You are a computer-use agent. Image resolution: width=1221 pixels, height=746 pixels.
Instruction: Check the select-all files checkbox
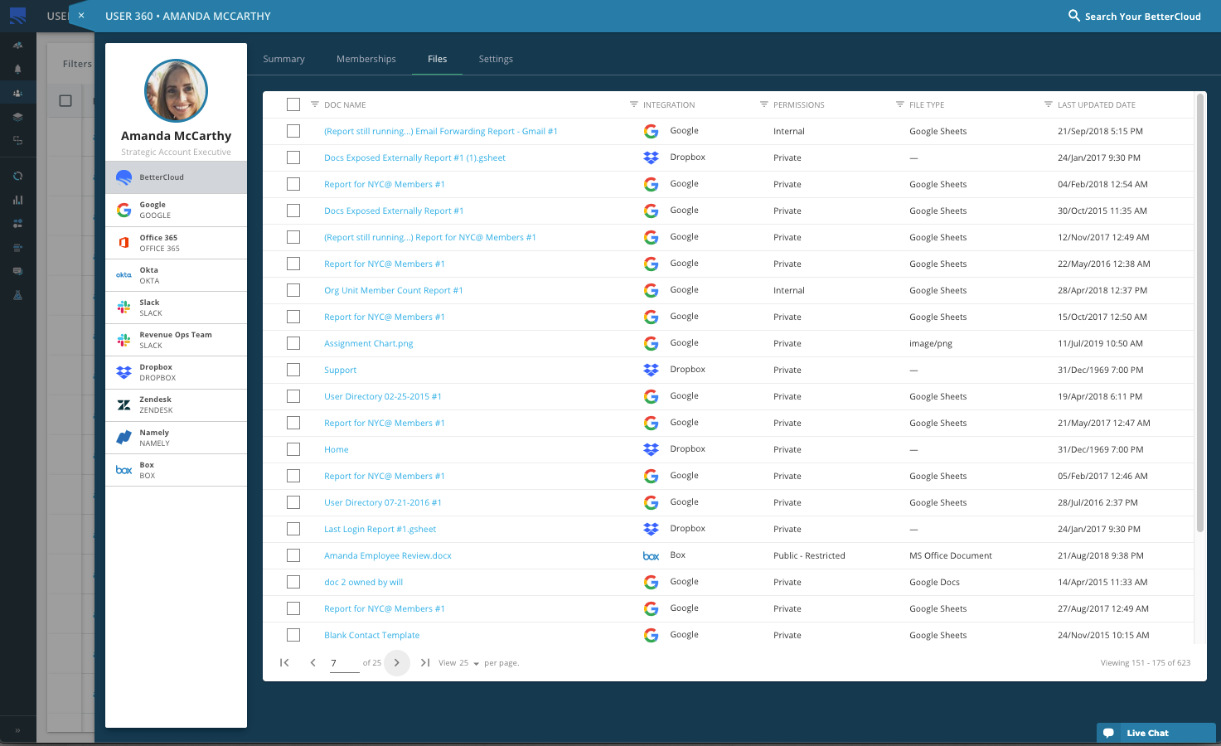point(293,104)
